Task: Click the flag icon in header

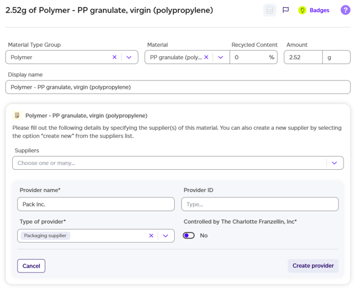Action: coord(285,10)
